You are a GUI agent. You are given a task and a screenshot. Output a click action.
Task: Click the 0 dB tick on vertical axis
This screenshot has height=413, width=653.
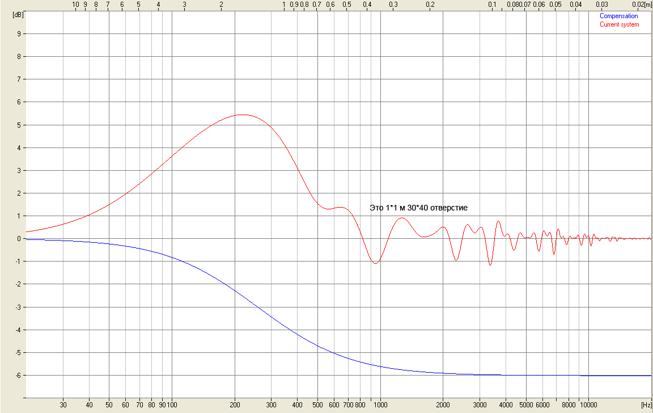pyautogui.click(x=19, y=239)
